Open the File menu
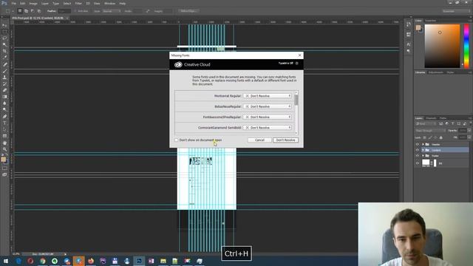Viewport: 473px width, 266px height. (x=13, y=3)
